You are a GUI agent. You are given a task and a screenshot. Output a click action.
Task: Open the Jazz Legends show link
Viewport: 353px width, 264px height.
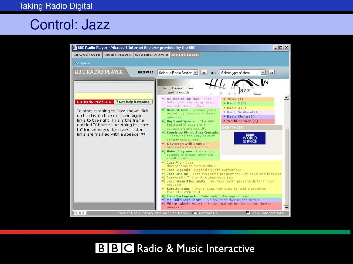point(178,170)
